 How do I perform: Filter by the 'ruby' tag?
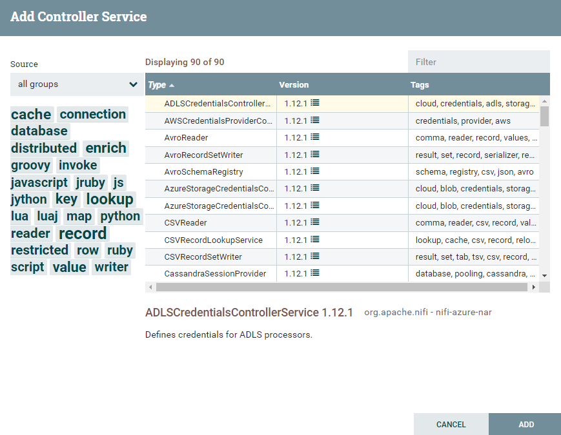click(x=120, y=250)
